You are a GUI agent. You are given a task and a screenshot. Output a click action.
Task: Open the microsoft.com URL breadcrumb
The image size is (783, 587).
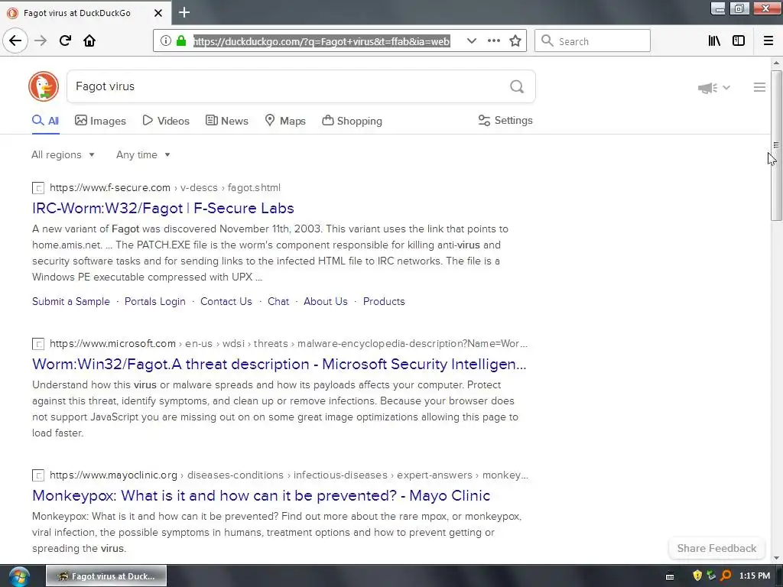click(x=288, y=343)
